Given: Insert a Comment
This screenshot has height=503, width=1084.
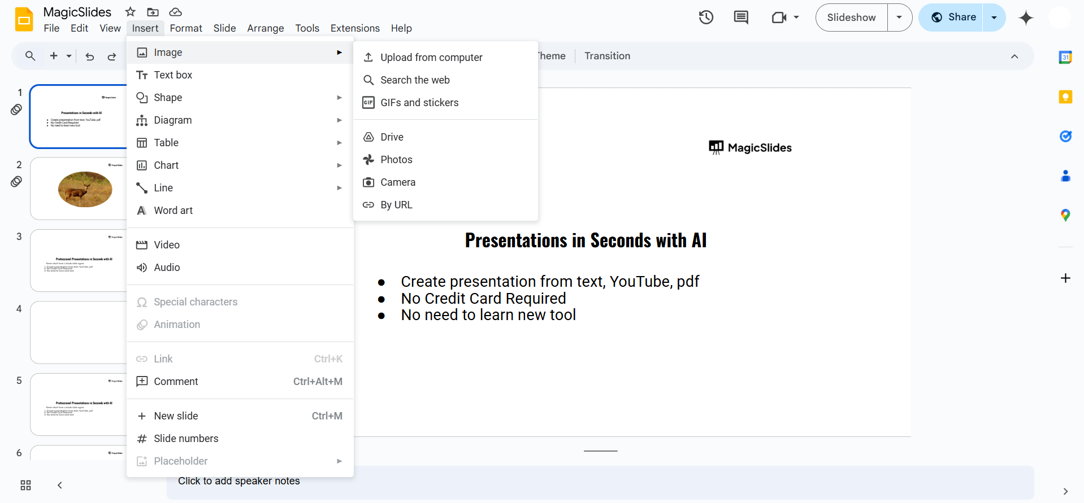Looking at the screenshot, I should (240, 382).
